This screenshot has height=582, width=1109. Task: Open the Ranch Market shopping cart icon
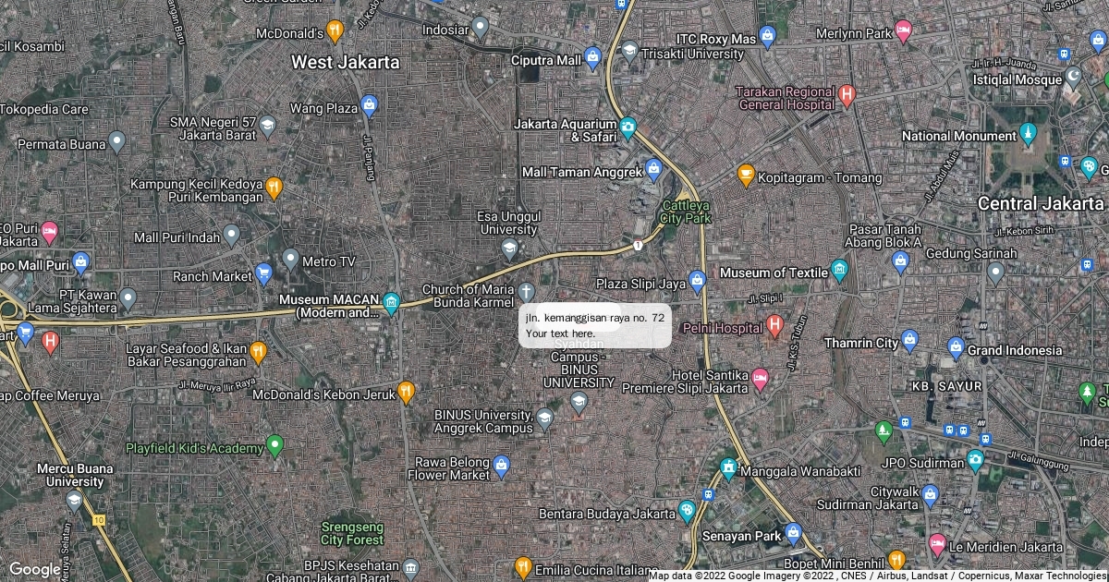click(x=264, y=274)
